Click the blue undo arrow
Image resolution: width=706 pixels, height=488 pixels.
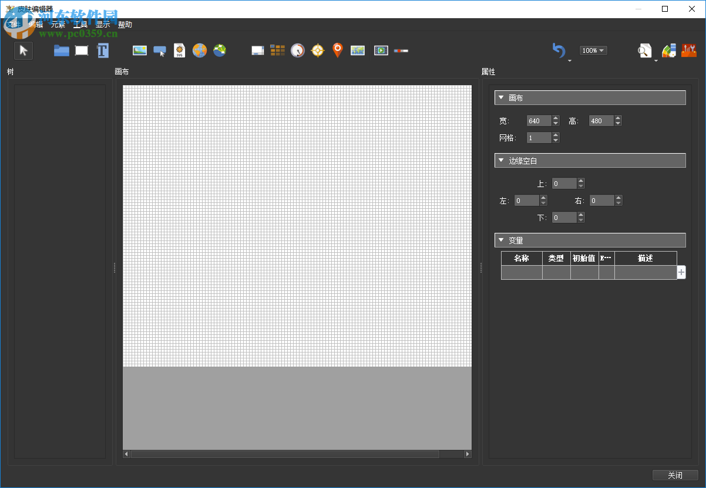coord(559,50)
